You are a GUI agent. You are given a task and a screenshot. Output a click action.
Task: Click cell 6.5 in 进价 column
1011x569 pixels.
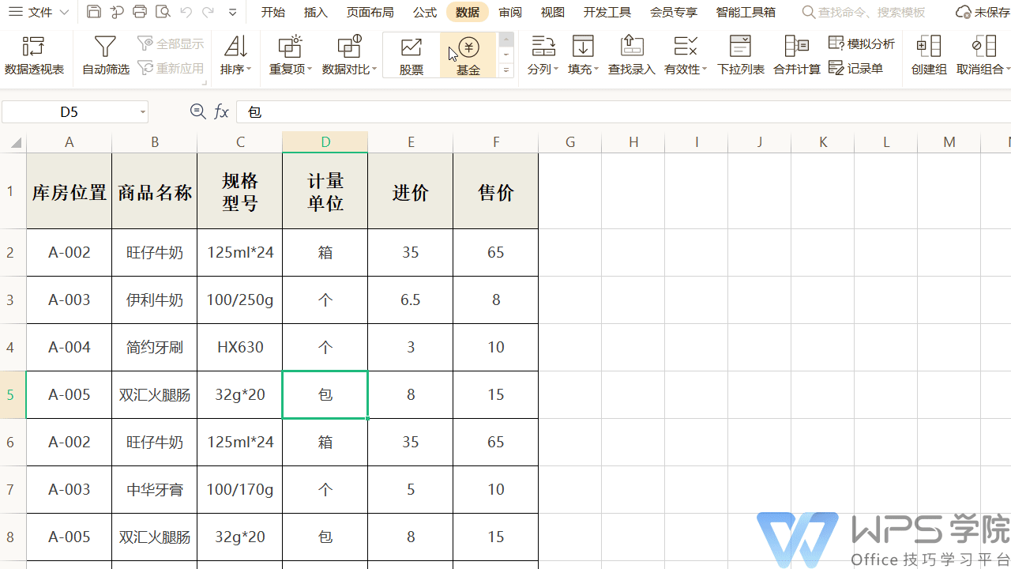[x=411, y=300]
